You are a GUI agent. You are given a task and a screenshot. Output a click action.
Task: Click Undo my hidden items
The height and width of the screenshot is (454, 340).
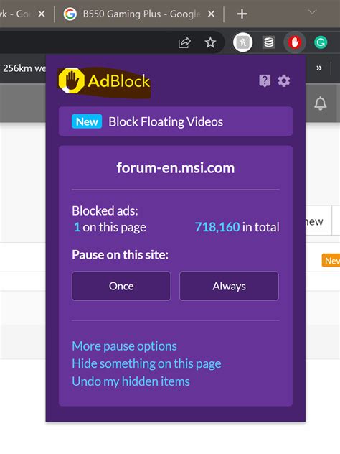point(131,381)
